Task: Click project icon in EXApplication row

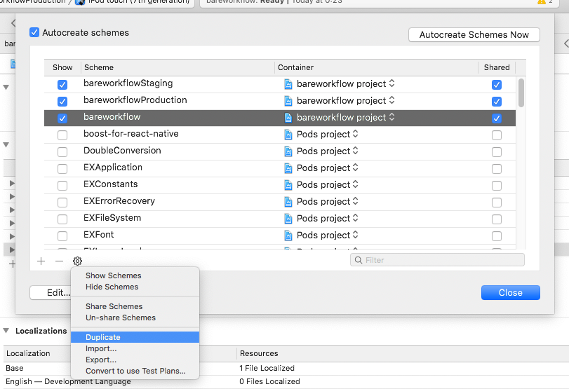Action: [x=288, y=168]
